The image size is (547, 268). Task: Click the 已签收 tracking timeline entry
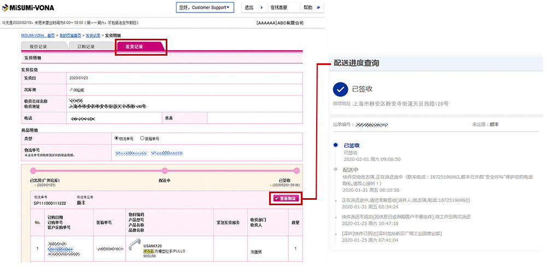372,152
